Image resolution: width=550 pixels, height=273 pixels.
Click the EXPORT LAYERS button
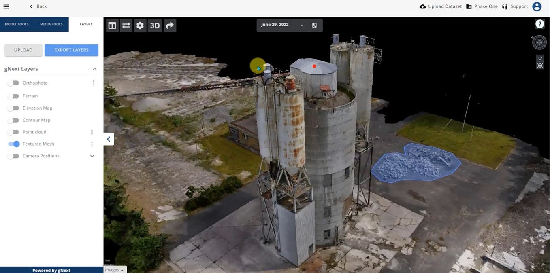point(71,50)
